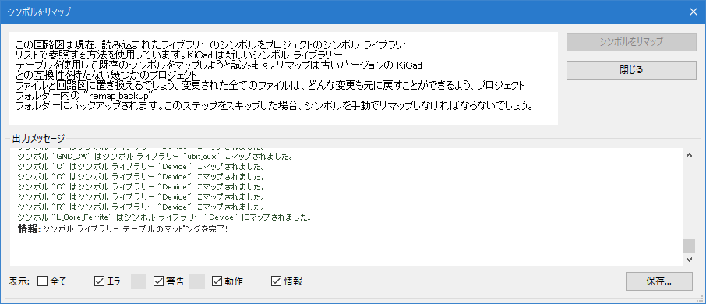This screenshot has height=304, width=706.
Task: Toggle the 情報 filter checkbox
Action: (x=276, y=281)
